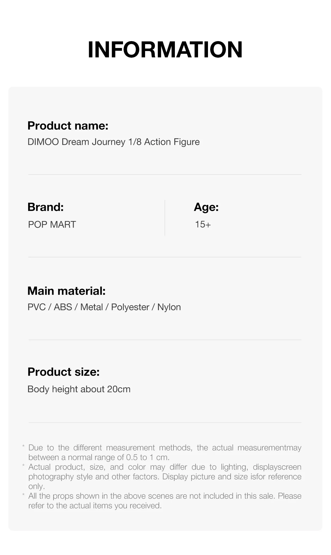Image resolution: width=331 pixels, height=555 pixels.
Task: Click the word Polyester in materials
Action: (130, 307)
